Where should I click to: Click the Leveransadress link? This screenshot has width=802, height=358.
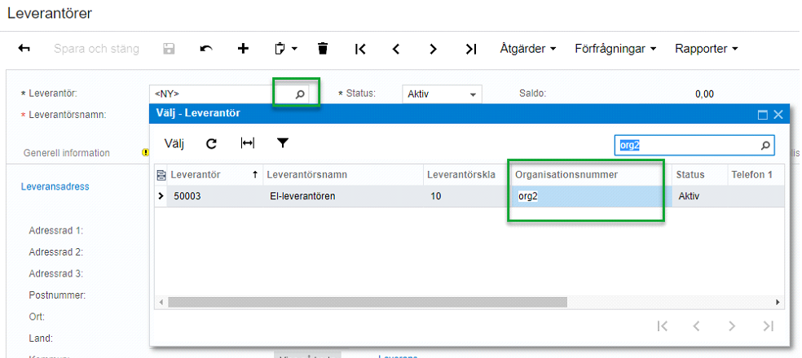[x=55, y=187]
